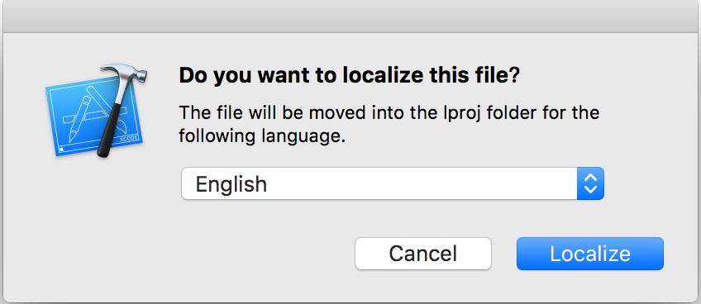Click the Localize button

coord(589,254)
